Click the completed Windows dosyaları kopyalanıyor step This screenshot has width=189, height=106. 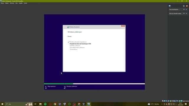[x=78, y=42]
